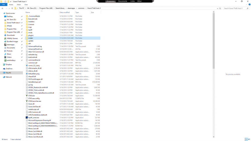The height and width of the screenshot is (141, 251).
Task: Select the lspdfr folder
Action: [30, 30]
